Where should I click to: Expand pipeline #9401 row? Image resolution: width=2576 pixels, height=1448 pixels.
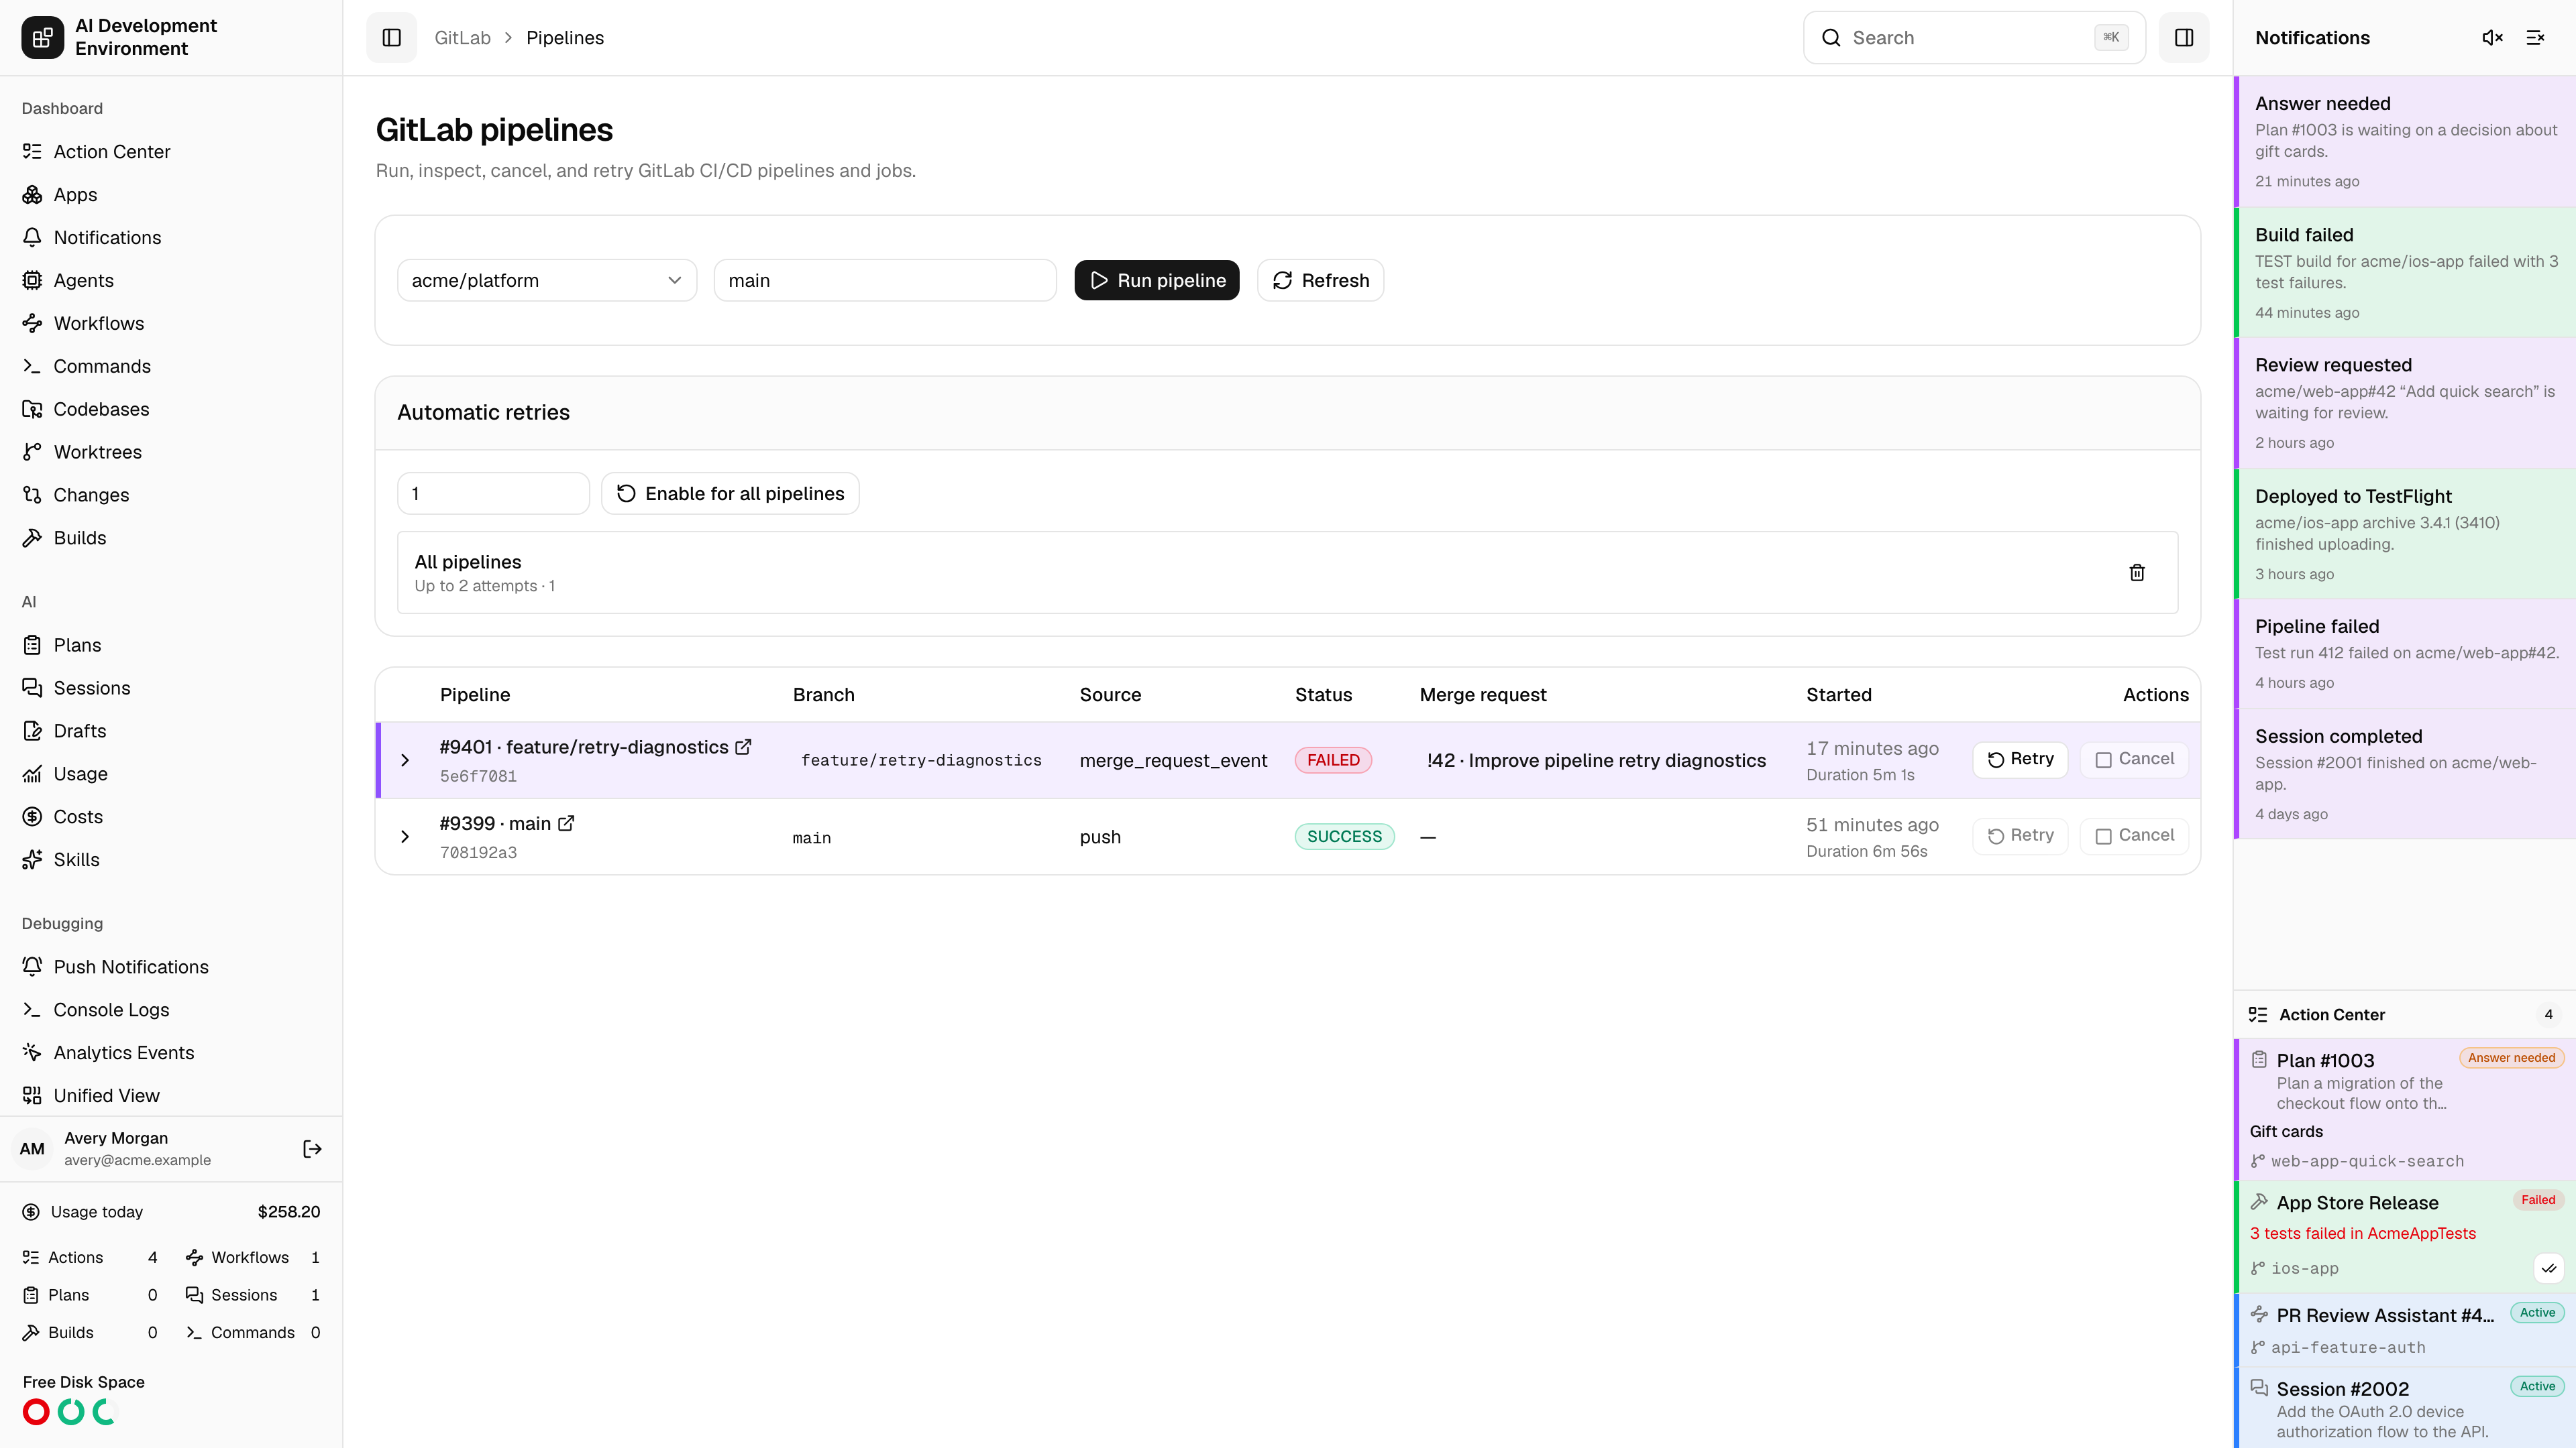point(405,760)
